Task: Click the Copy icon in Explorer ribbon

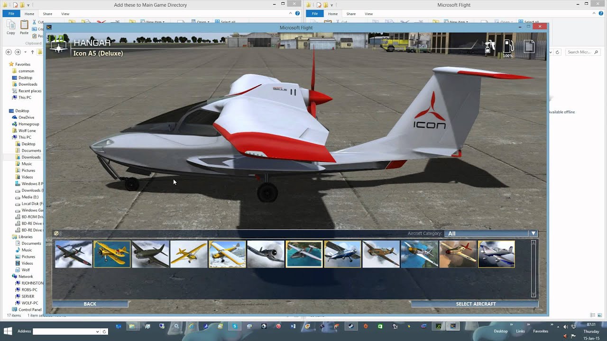Action: [x=10, y=27]
